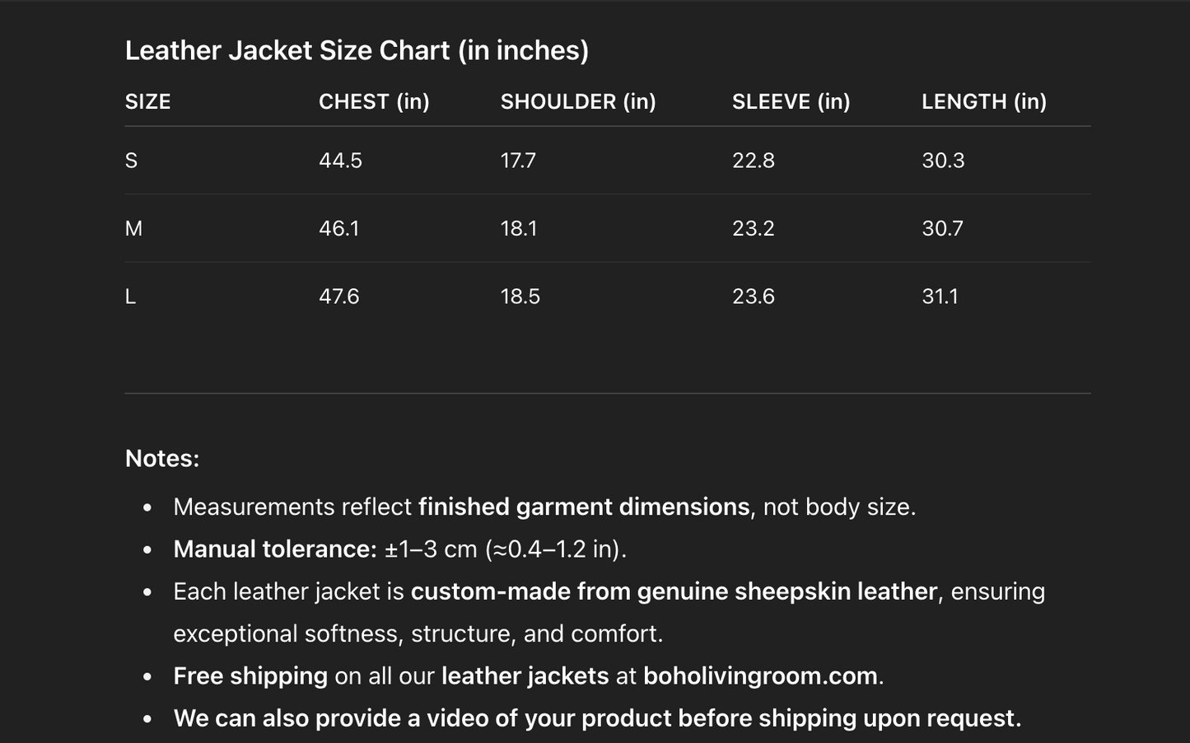
Task: Click the 'Manual tolerance:' bold label
Action: coord(275,549)
